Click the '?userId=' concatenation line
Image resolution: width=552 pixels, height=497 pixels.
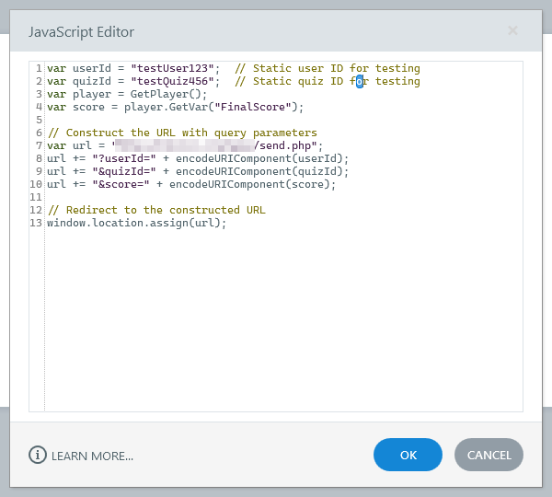(x=198, y=158)
